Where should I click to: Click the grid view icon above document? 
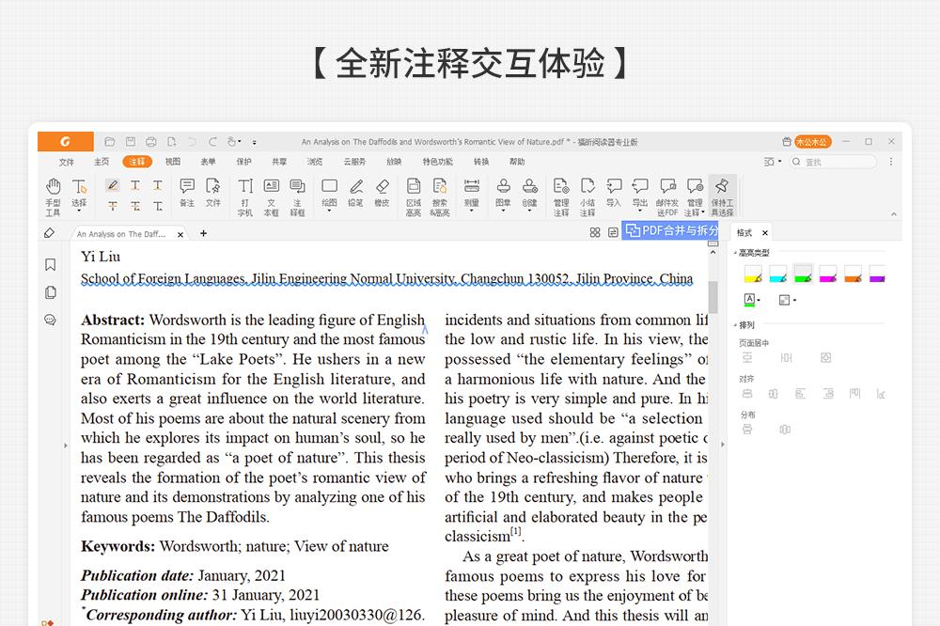(595, 232)
